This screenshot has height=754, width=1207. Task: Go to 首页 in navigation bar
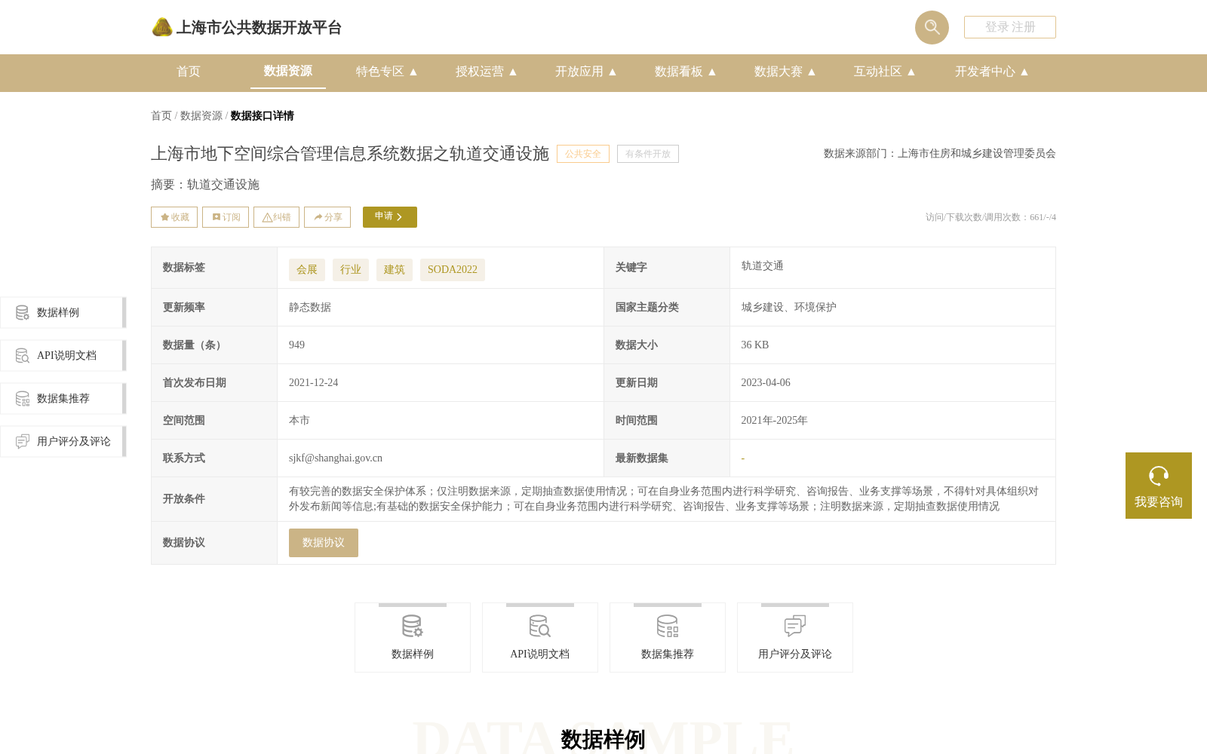[189, 72]
